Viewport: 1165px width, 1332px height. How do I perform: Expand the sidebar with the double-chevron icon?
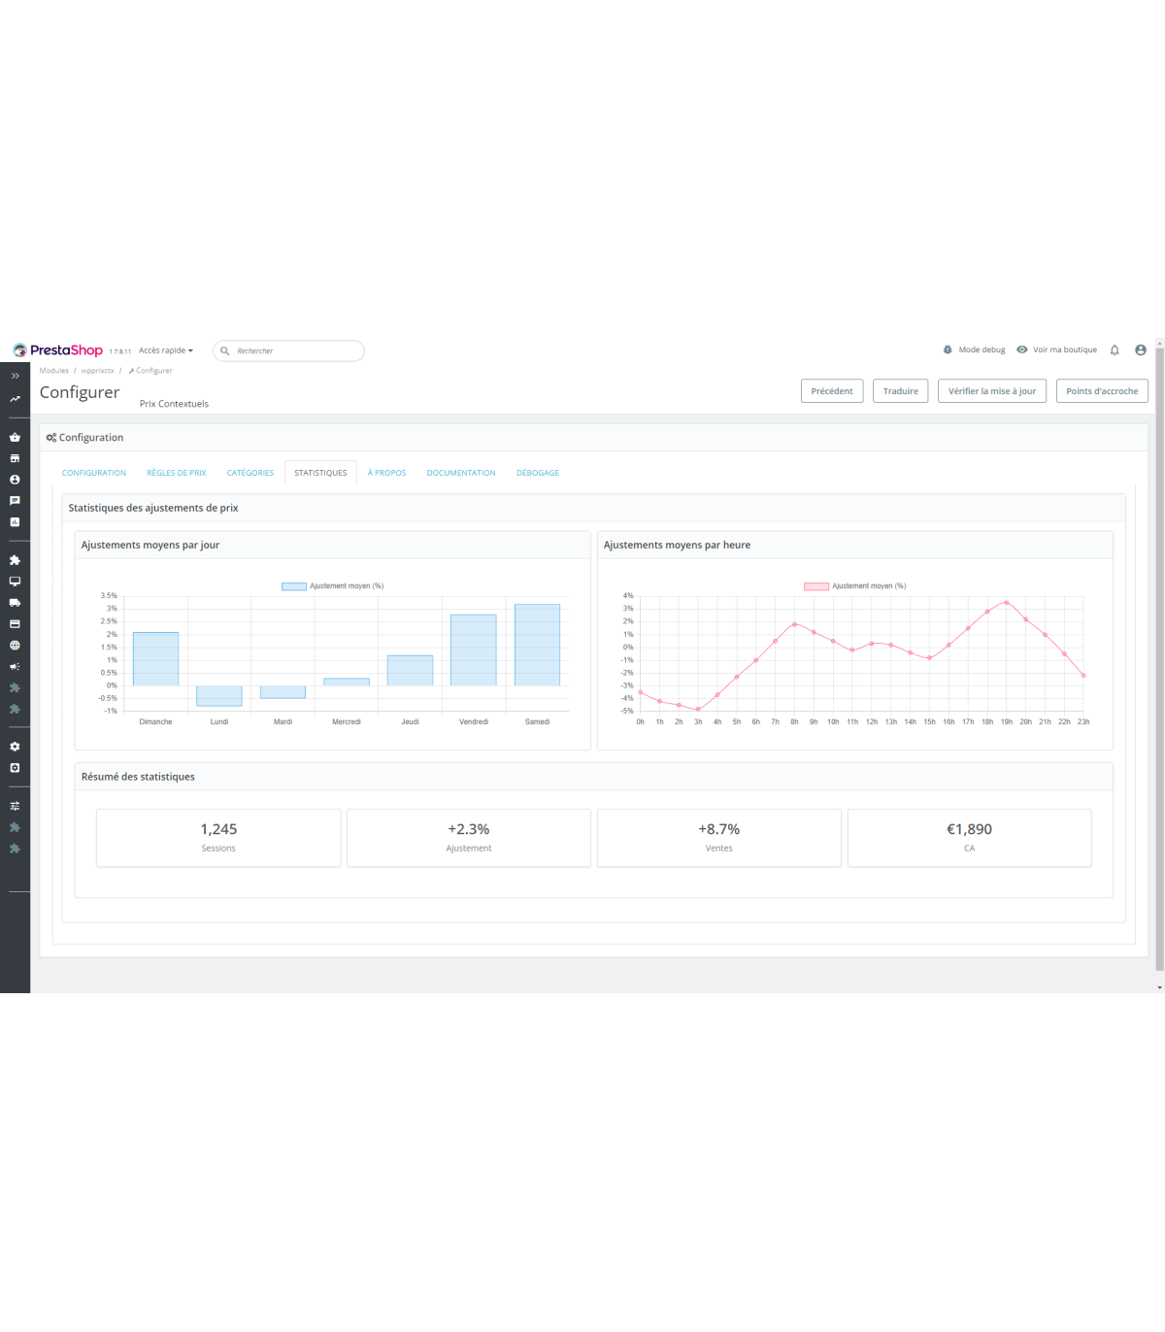coord(15,376)
